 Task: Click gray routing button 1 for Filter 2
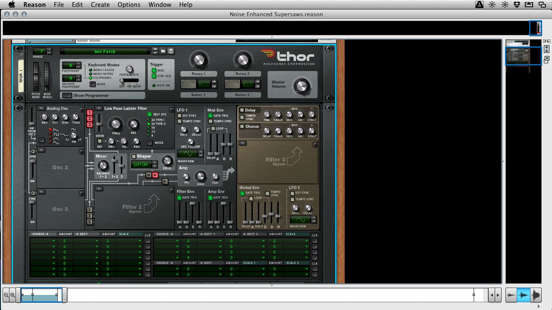pyautogui.click(x=90, y=210)
